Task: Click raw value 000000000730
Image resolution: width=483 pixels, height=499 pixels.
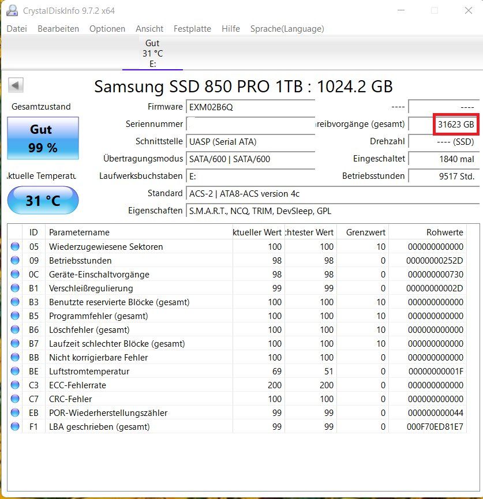Action: [436, 275]
